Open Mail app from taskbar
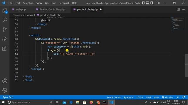The image size is (188, 105). (64, 102)
